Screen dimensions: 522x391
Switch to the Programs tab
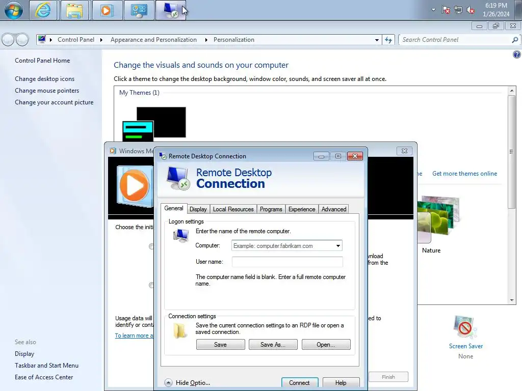click(271, 209)
